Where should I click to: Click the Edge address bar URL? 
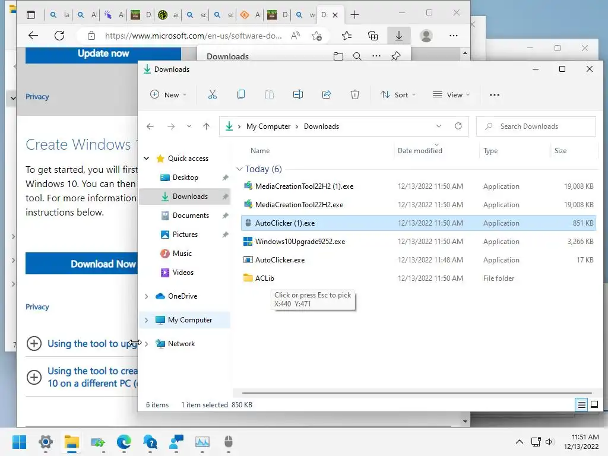193,36
